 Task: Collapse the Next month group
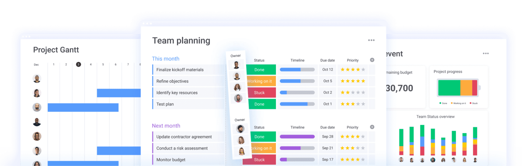pyautogui.click(x=166, y=126)
